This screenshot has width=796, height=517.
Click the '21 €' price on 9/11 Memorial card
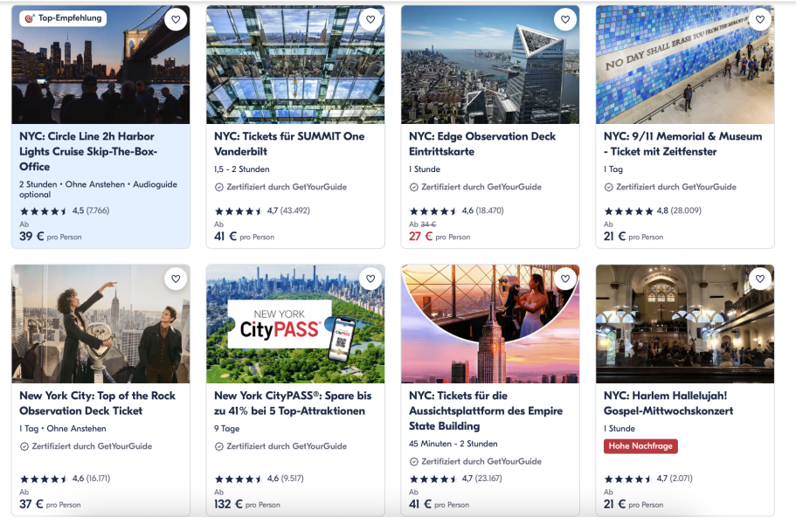pyautogui.click(x=615, y=237)
